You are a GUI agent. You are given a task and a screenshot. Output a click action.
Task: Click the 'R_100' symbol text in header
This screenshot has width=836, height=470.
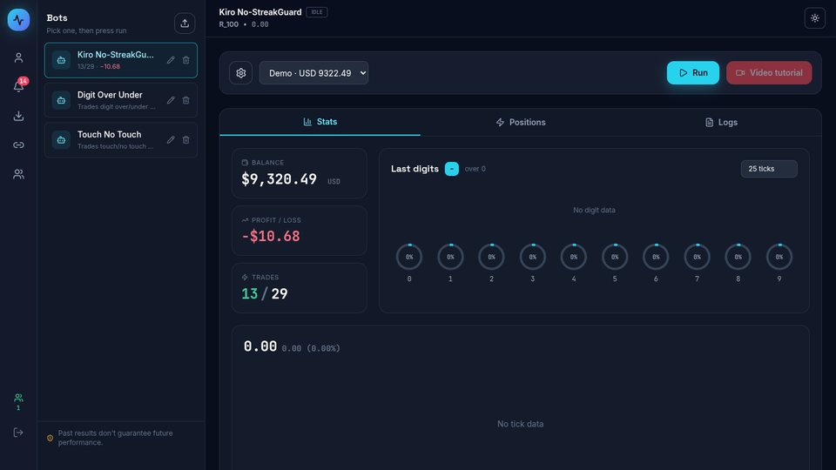coord(229,24)
